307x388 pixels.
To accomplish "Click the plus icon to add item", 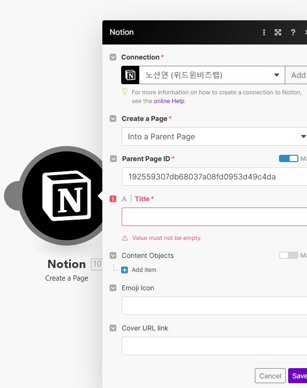I will click(125, 270).
